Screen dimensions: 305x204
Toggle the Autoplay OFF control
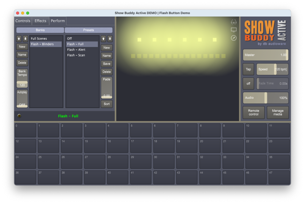22,98
